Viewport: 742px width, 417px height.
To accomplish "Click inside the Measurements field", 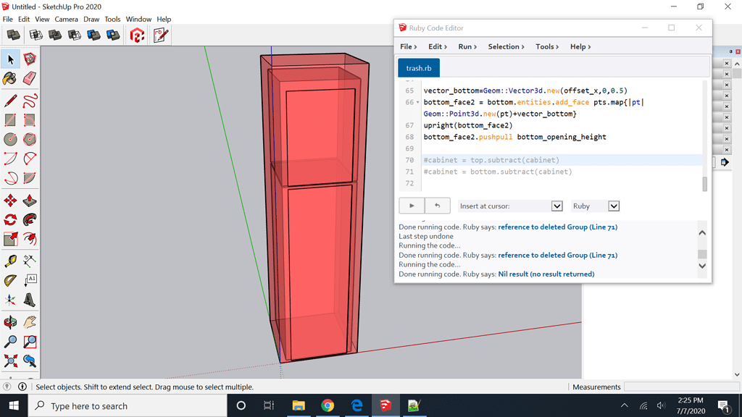I will tap(680, 387).
